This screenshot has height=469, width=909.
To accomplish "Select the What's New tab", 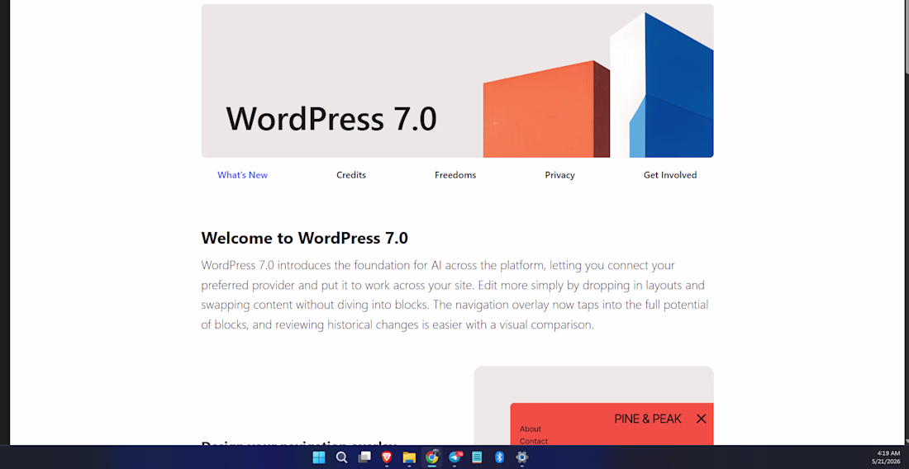I will pyautogui.click(x=242, y=175).
